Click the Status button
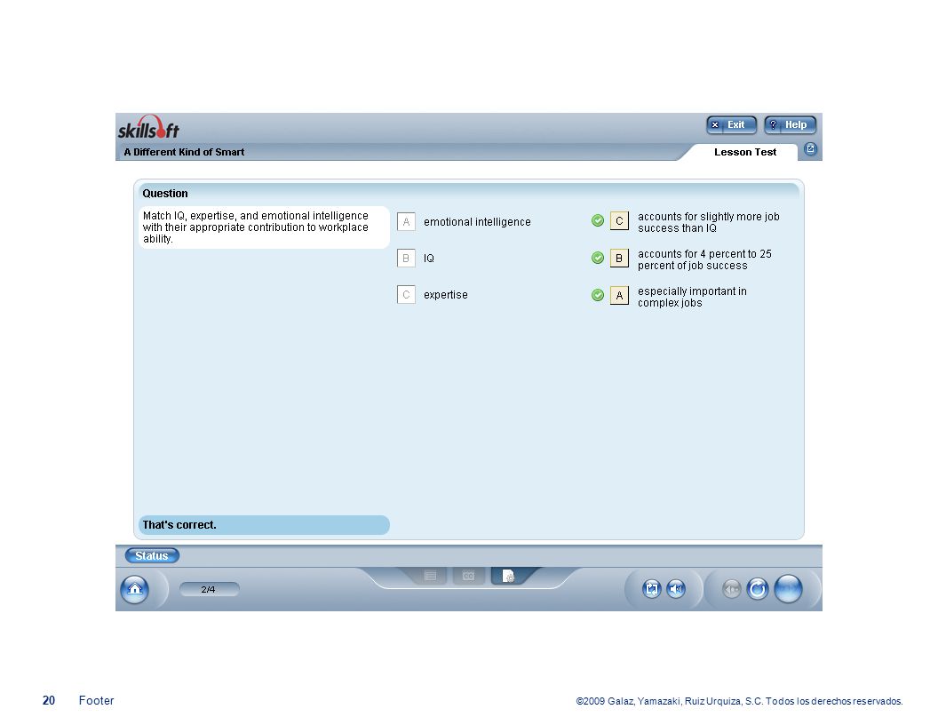This screenshot has height=725, width=938. pyautogui.click(x=152, y=555)
